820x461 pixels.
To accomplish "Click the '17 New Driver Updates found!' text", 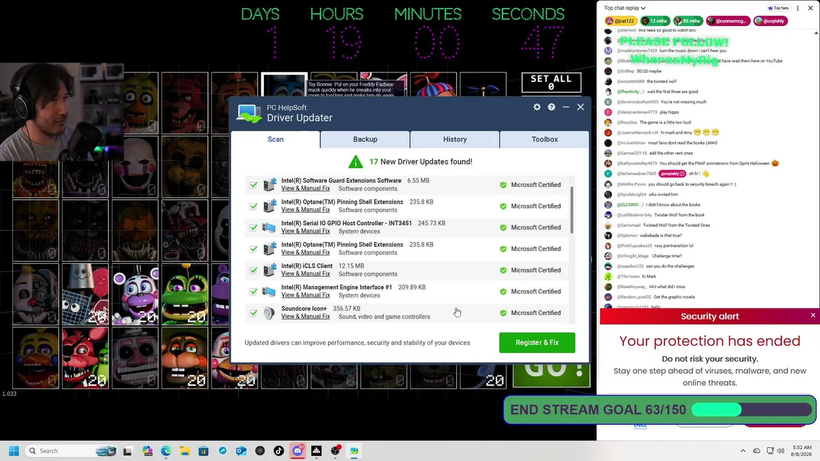I will tap(420, 161).
